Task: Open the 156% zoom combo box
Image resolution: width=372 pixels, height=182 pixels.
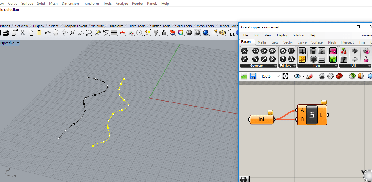Action: click(x=271, y=76)
